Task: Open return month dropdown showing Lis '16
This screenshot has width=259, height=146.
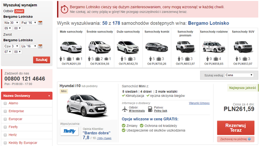Action: [29, 46]
